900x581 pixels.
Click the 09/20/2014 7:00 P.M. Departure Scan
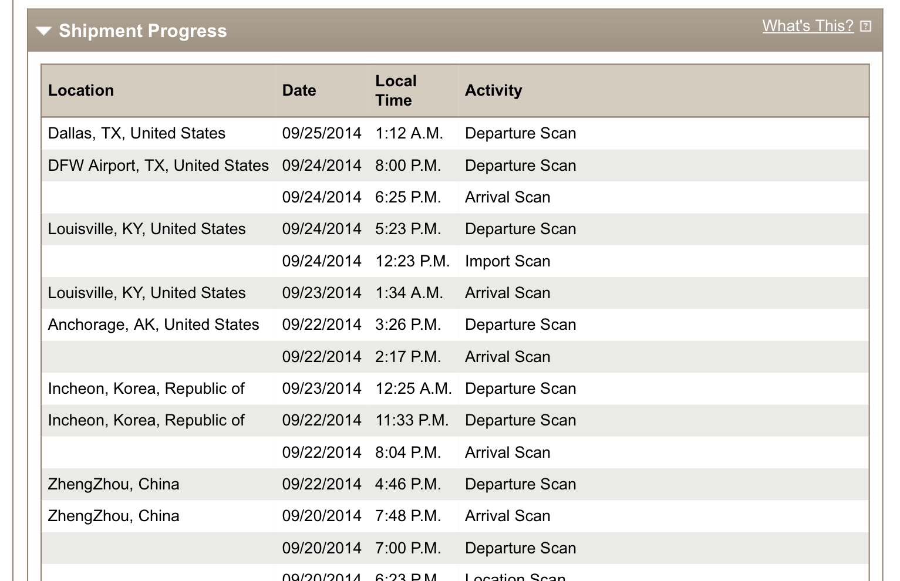click(x=455, y=548)
